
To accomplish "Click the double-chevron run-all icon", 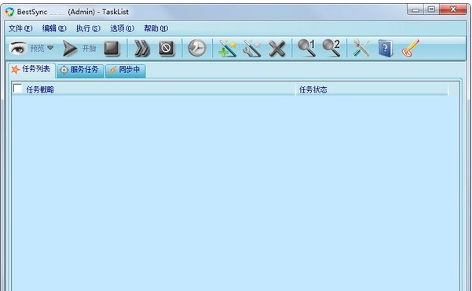I will click(142, 49).
